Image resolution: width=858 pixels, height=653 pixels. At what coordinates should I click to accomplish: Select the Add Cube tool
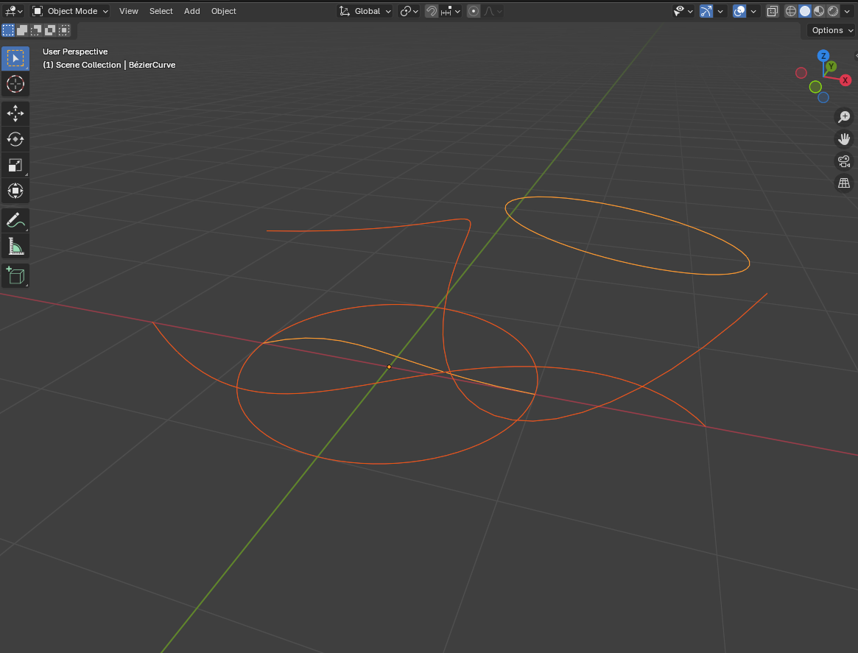click(x=15, y=275)
